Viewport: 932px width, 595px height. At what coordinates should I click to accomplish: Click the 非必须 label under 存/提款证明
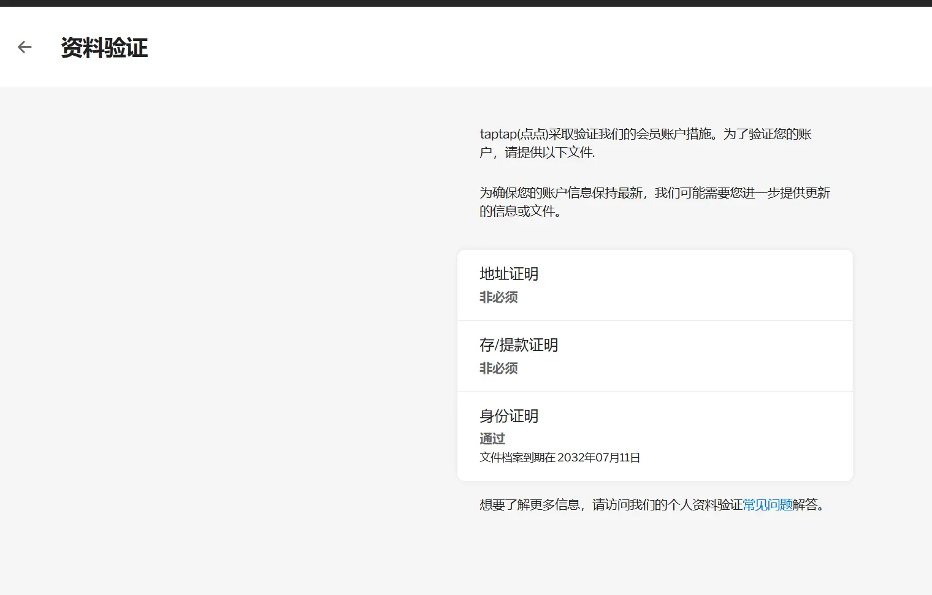(x=498, y=368)
